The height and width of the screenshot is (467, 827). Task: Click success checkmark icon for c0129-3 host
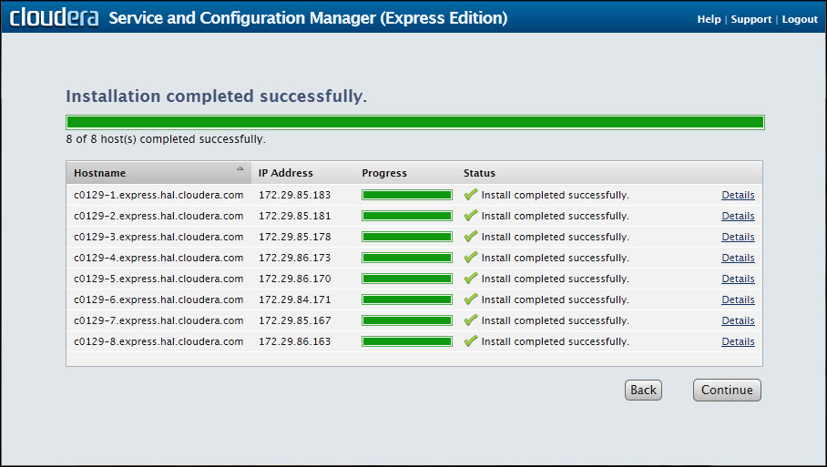[x=471, y=237]
